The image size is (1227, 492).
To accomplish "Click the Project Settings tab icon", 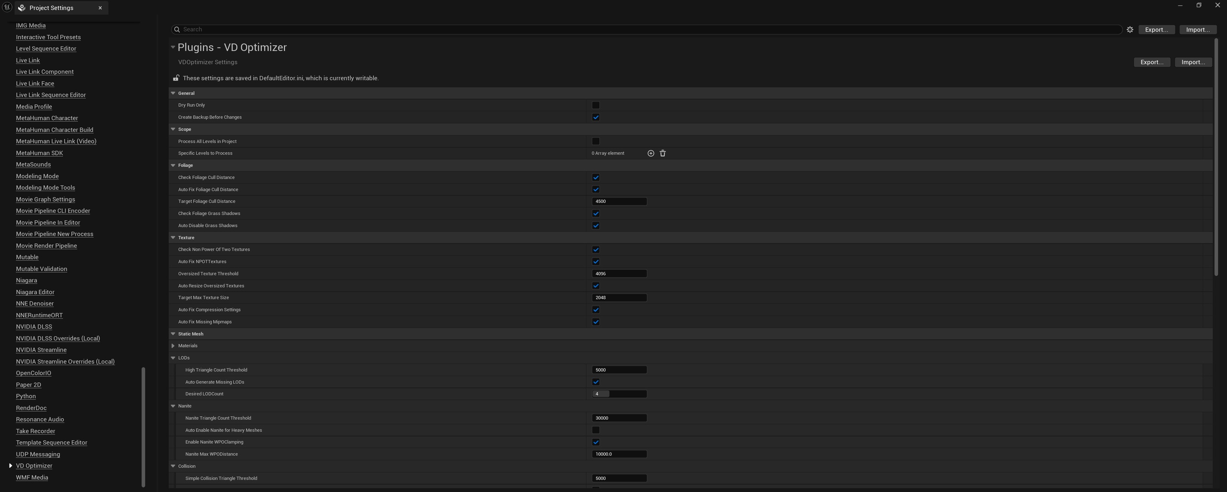I will 22,8.
